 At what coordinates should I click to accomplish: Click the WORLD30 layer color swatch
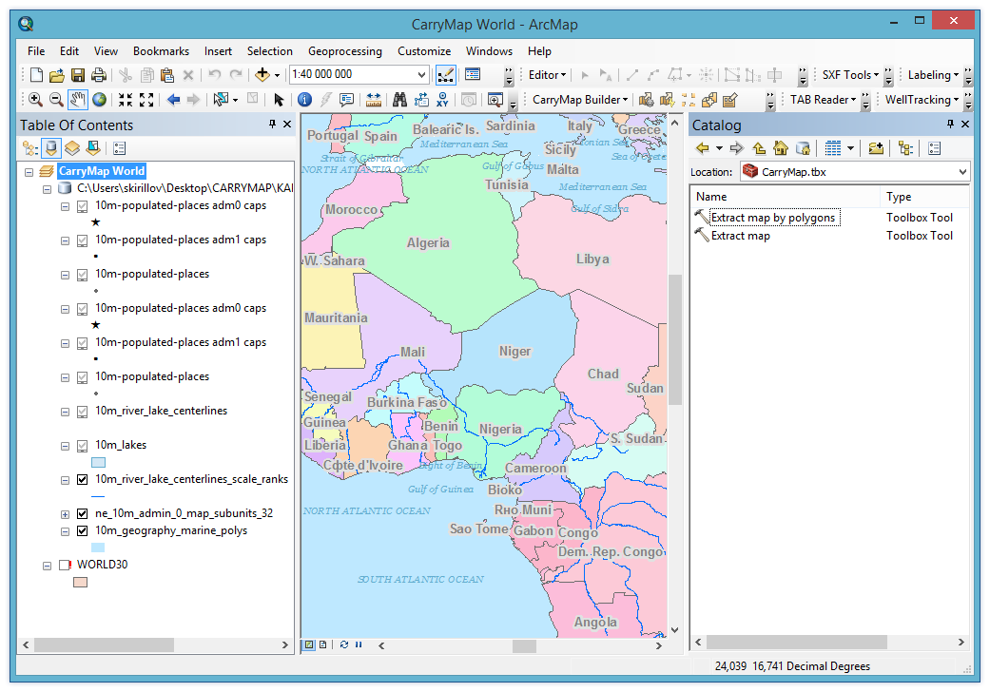pyautogui.click(x=80, y=583)
